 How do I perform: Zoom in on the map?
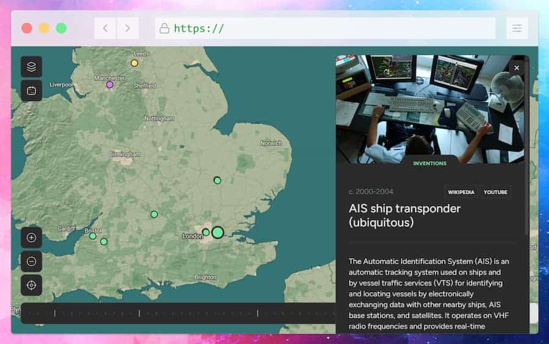pos(31,237)
